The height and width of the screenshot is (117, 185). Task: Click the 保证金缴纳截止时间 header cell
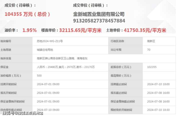[125, 101]
